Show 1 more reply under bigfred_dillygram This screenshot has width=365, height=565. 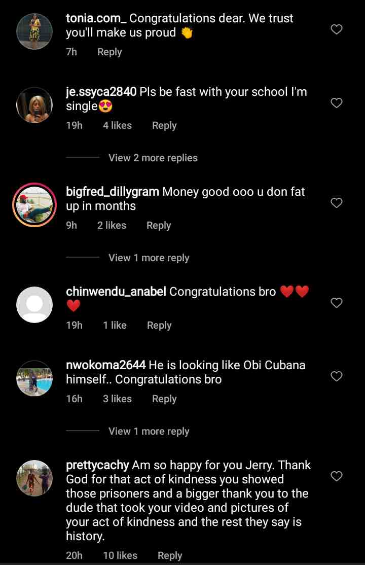(x=149, y=258)
